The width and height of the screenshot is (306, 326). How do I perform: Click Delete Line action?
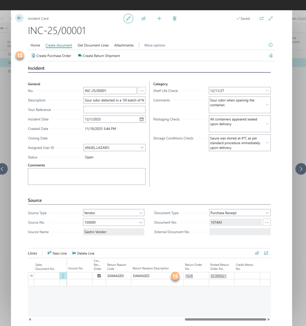click(83, 253)
